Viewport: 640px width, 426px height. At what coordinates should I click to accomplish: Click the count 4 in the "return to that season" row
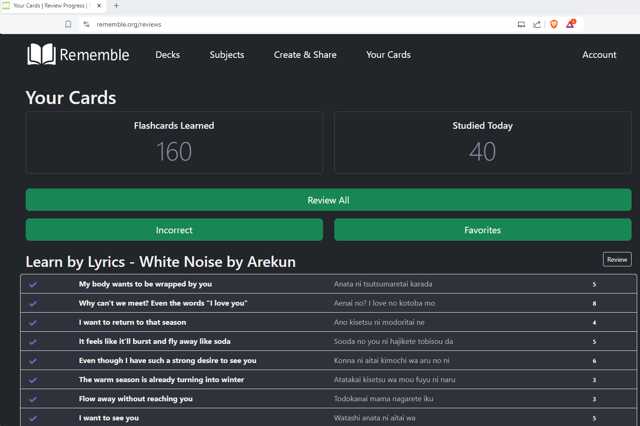click(594, 322)
